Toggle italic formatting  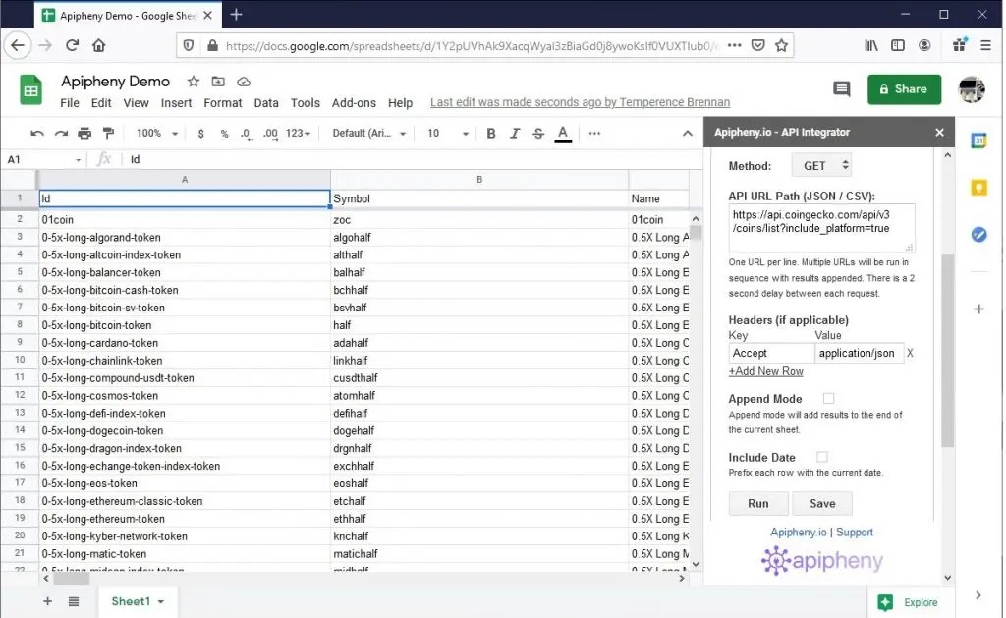point(515,134)
